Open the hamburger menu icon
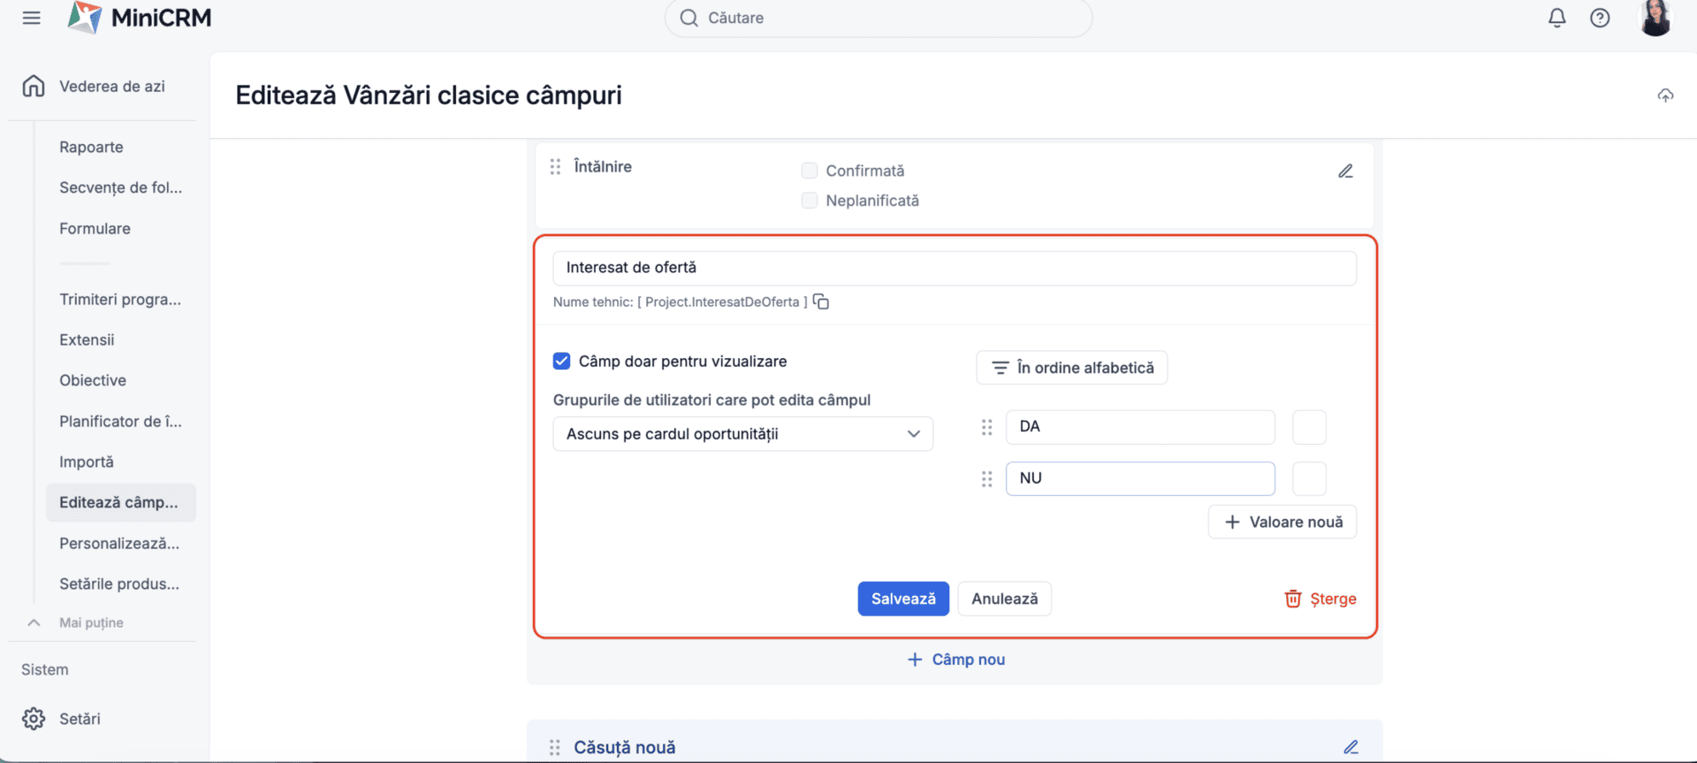Image resolution: width=1697 pixels, height=763 pixels. coord(32,18)
